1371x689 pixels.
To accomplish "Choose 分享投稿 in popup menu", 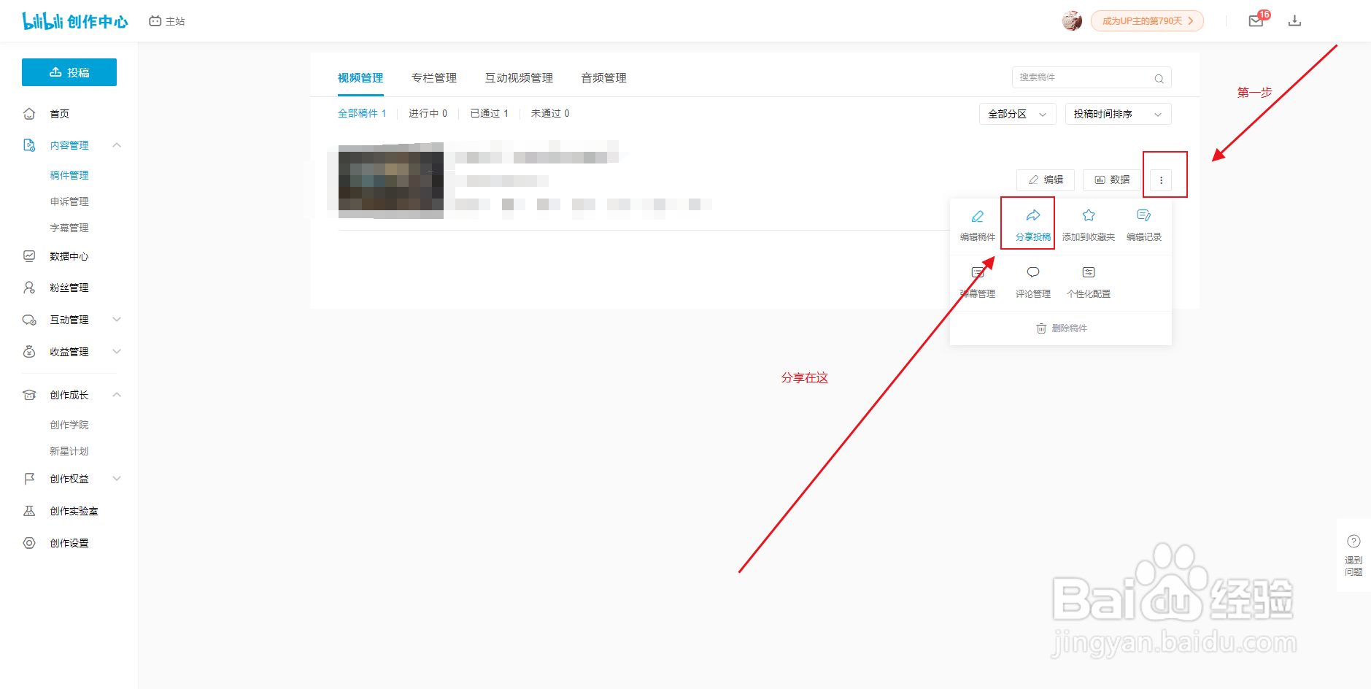I will click(1033, 226).
